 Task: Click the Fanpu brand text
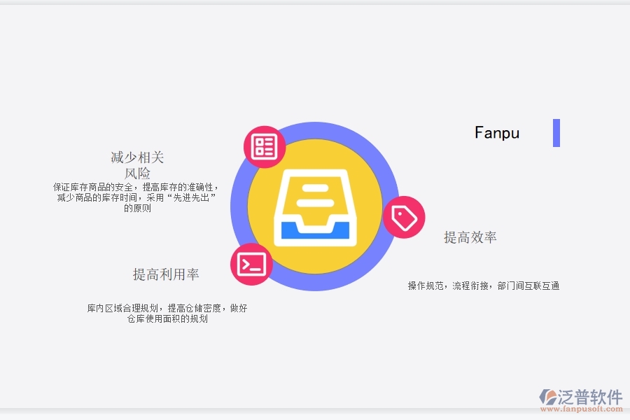click(497, 132)
